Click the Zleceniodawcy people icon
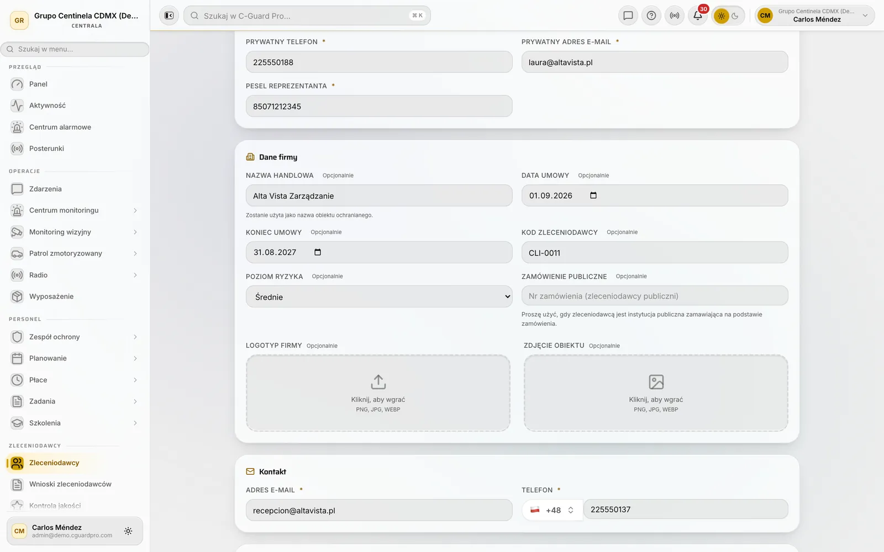Image resolution: width=884 pixels, height=552 pixels. [17, 463]
